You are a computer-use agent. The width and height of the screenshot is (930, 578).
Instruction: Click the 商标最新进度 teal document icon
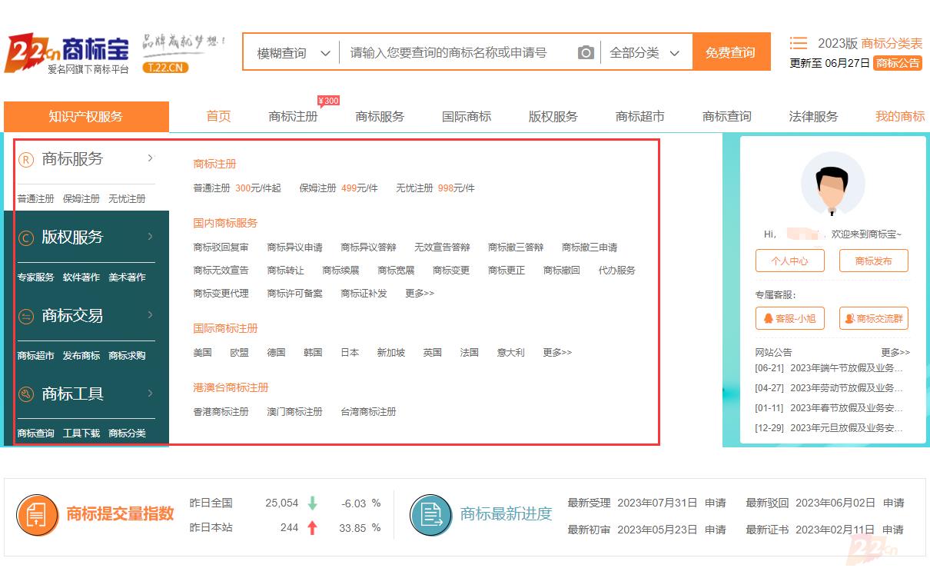point(430,514)
